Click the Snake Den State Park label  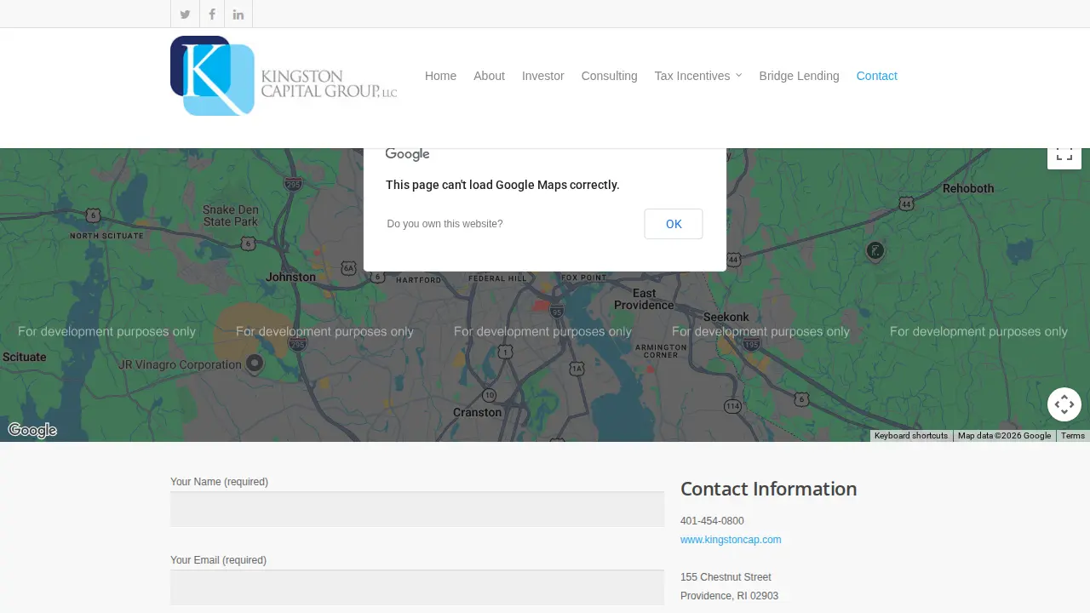pyautogui.click(x=230, y=215)
